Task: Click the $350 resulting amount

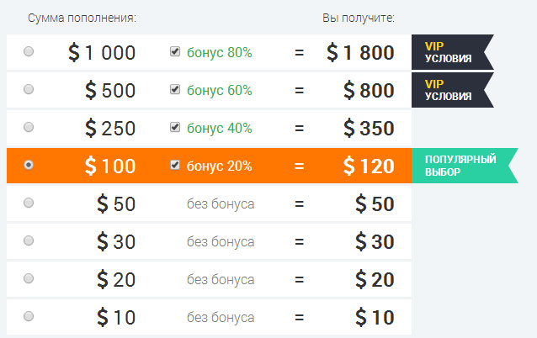Action: (x=369, y=129)
